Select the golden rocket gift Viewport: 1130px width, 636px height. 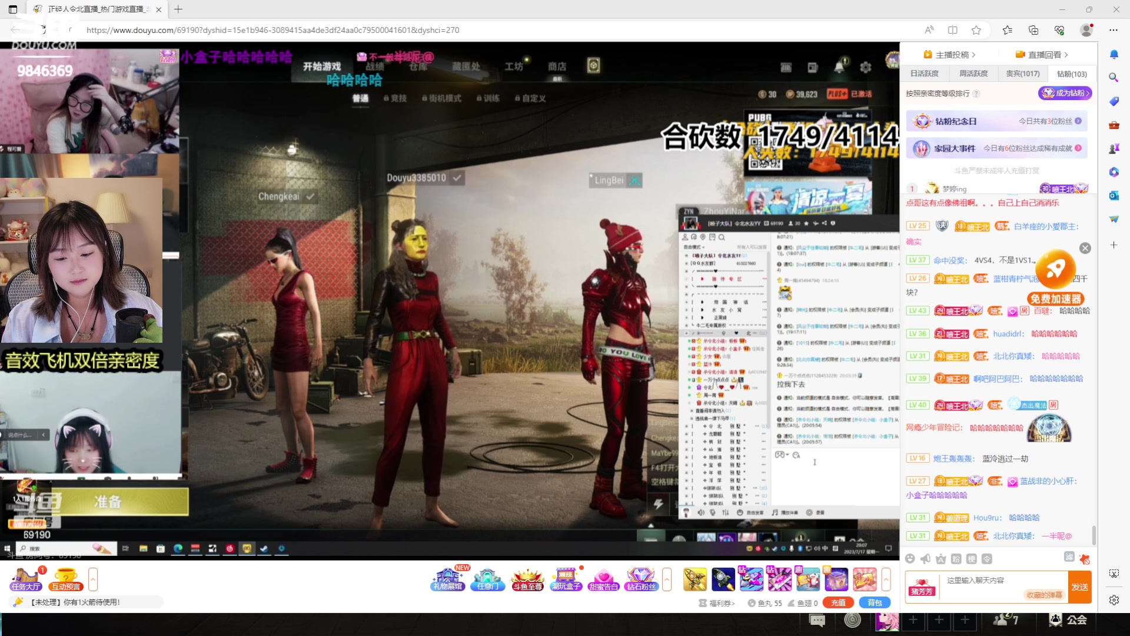click(694, 579)
